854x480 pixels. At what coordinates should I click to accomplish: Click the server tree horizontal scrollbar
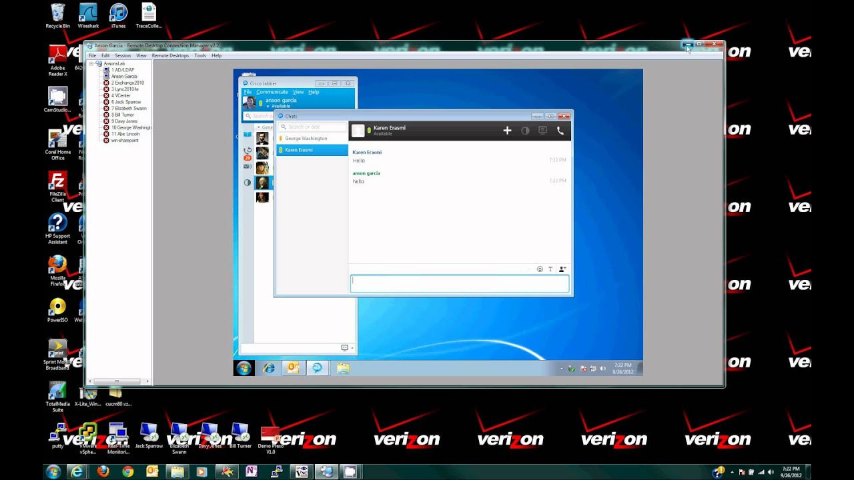click(117, 381)
